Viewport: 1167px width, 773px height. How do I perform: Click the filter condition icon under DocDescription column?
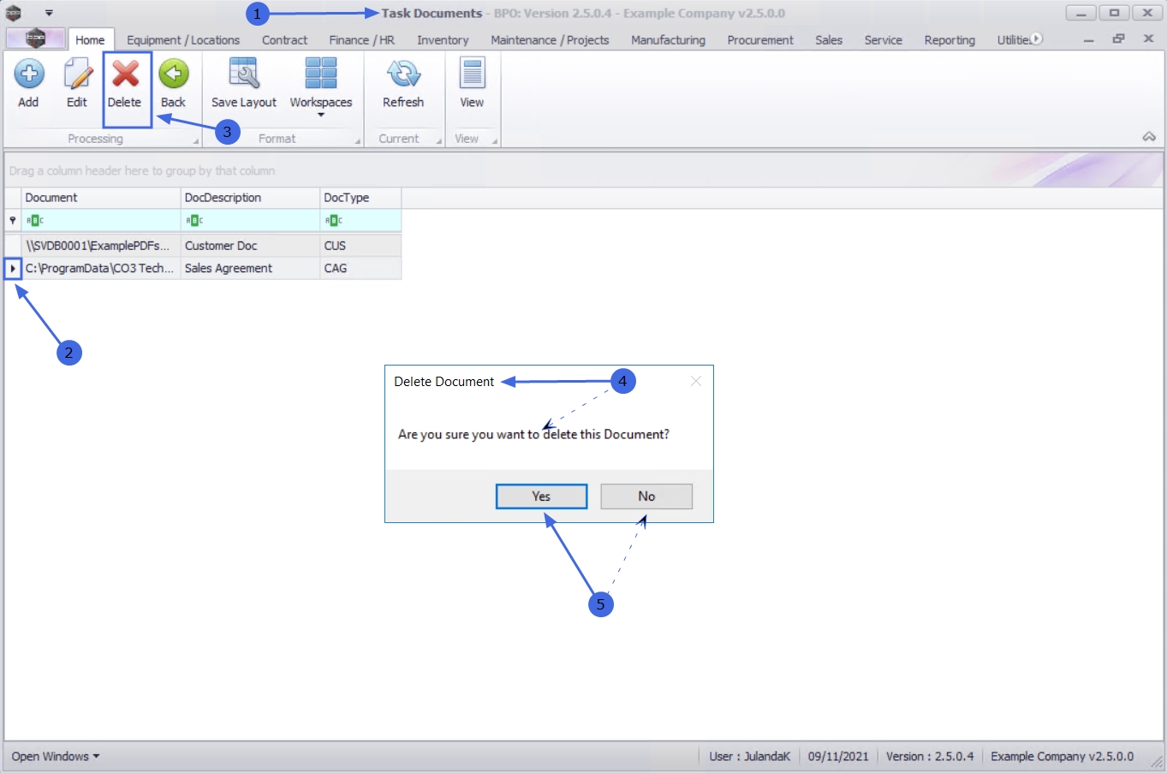pos(194,221)
